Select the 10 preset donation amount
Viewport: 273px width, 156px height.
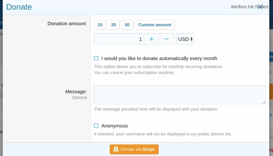[100, 25]
